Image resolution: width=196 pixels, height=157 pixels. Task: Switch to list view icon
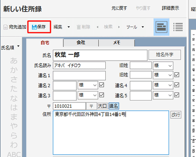(178, 27)
